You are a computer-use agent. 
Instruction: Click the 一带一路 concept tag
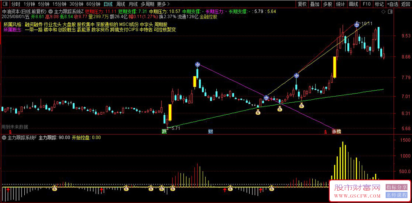pyautogui.click(x=34, y=30)
